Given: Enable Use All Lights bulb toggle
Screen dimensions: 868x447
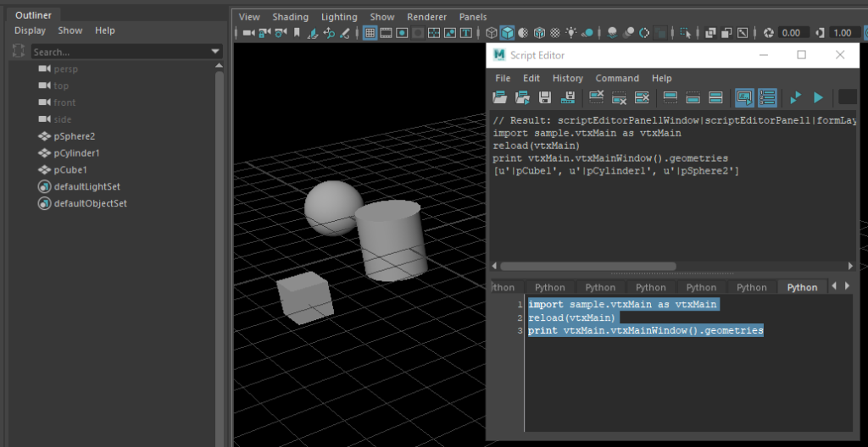Looking at the screenshot, I should coord(571,33).
